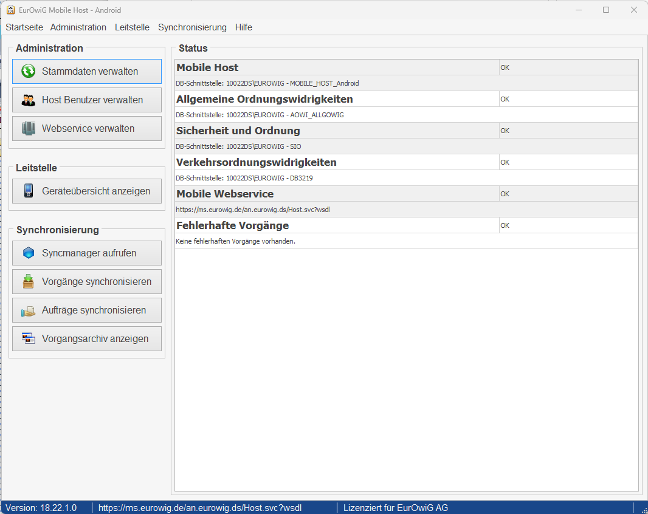The width and height of the screenshot is (648, 514).
Task: Open the Leitstelle menu
Action: pyautogui.click(x=132, y=27)
